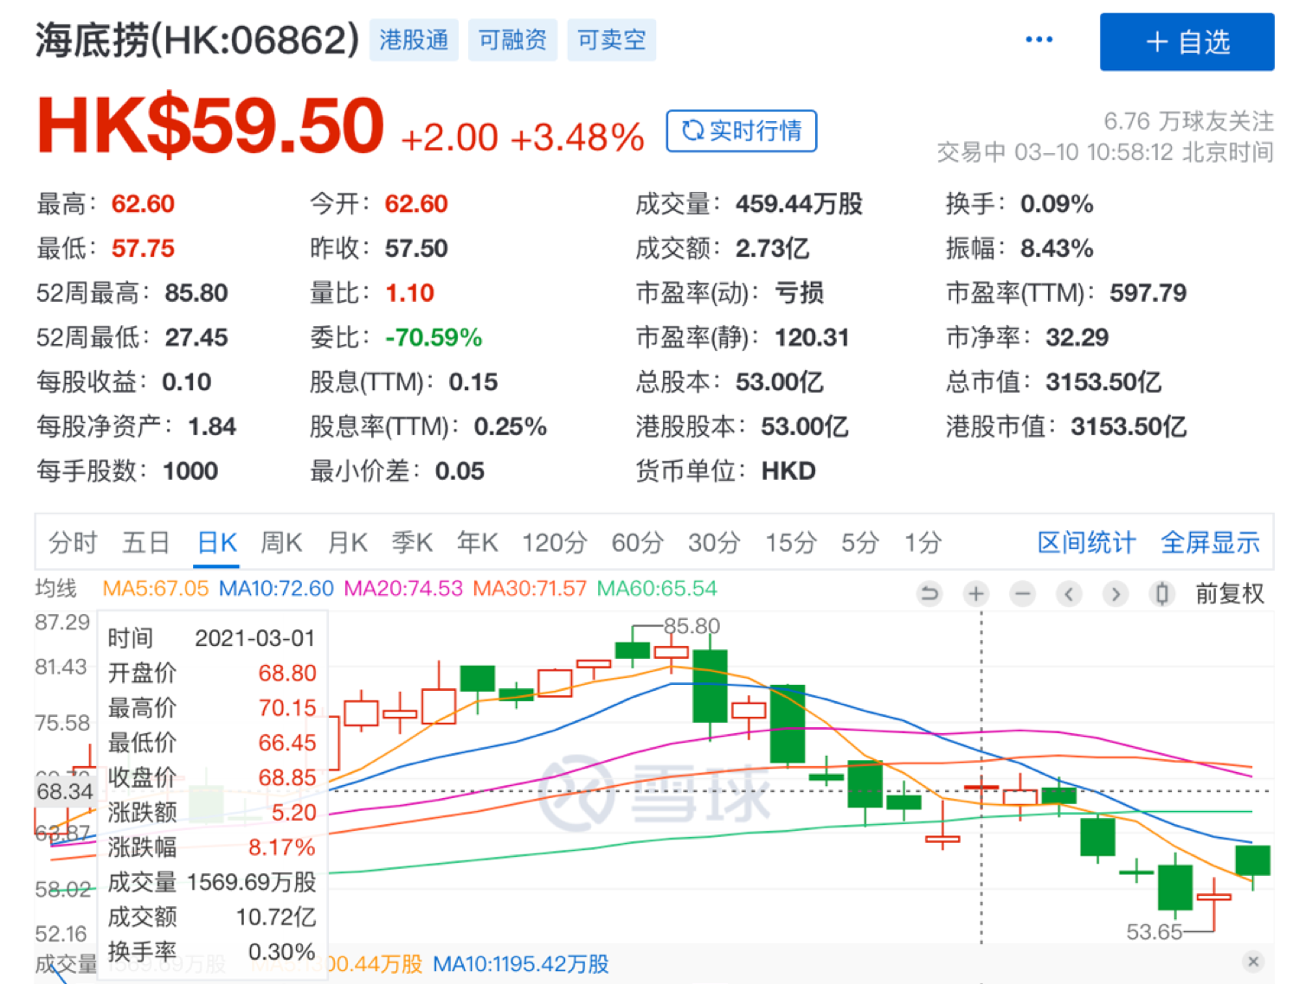Zoom in the K-line chart
Screen dimensions: 1312x984
(976, 594)
